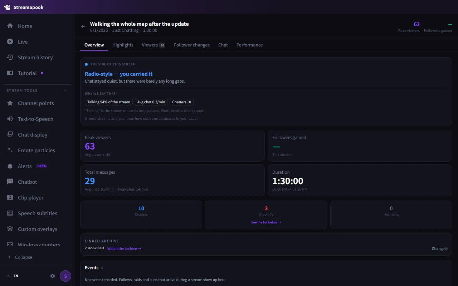Click the Highlights count card showing 0

(391, 214)
